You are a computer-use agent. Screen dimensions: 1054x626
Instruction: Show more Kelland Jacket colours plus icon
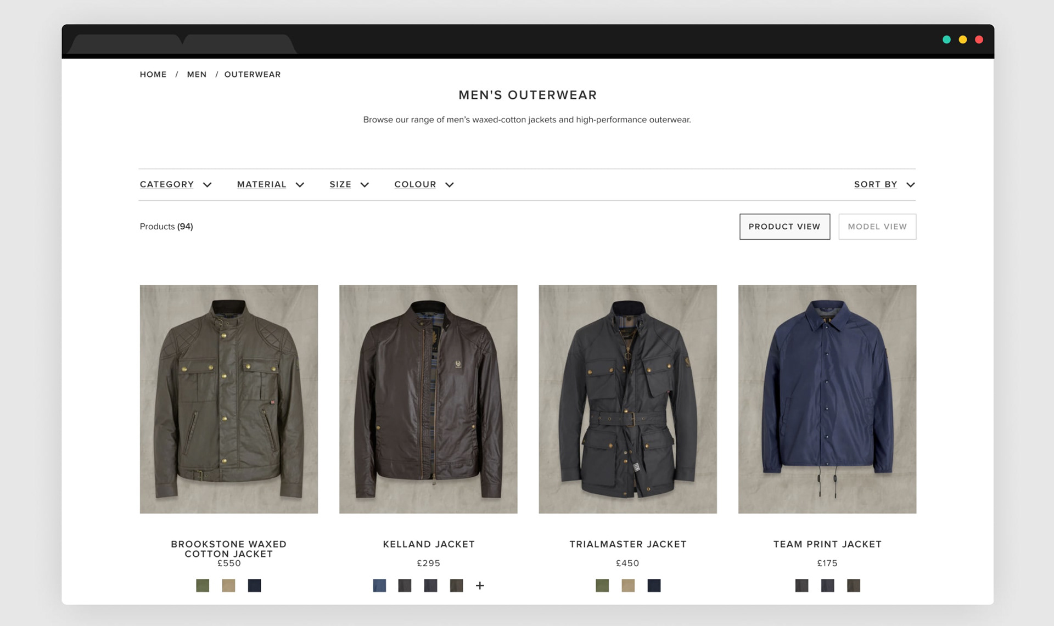pyautogui.click(x=480, y=585)
